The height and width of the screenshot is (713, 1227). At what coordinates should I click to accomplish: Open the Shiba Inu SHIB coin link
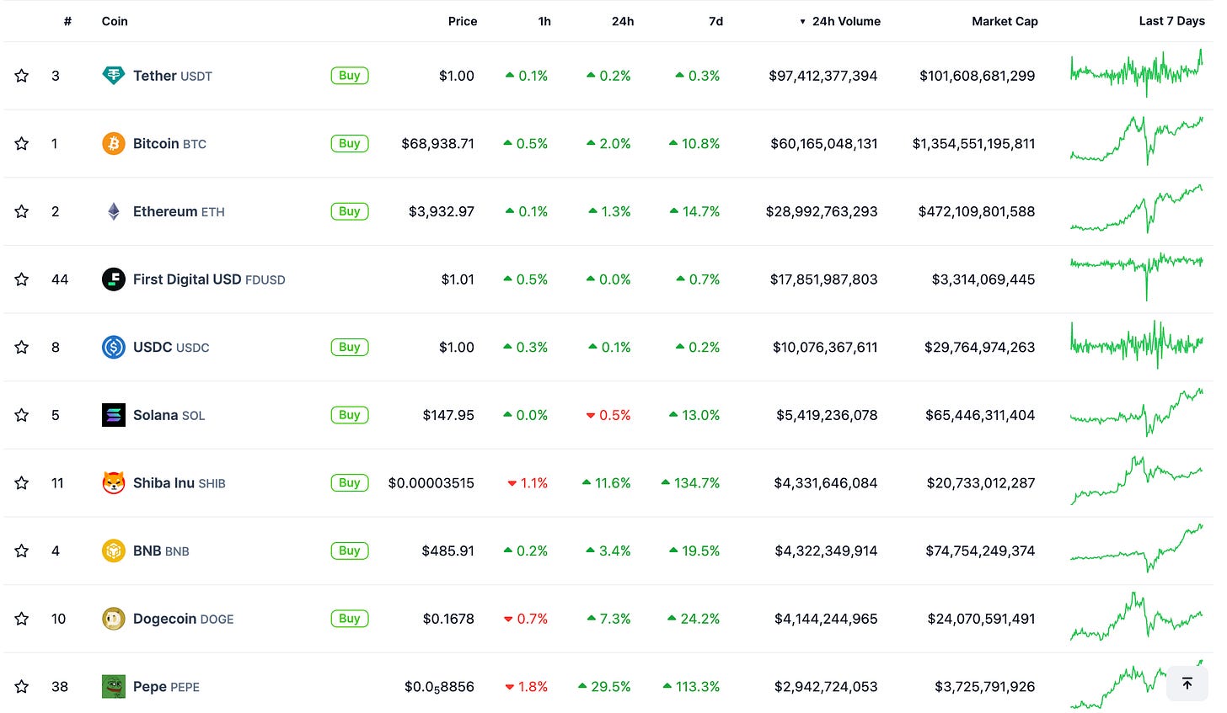[x=179, y=483]
